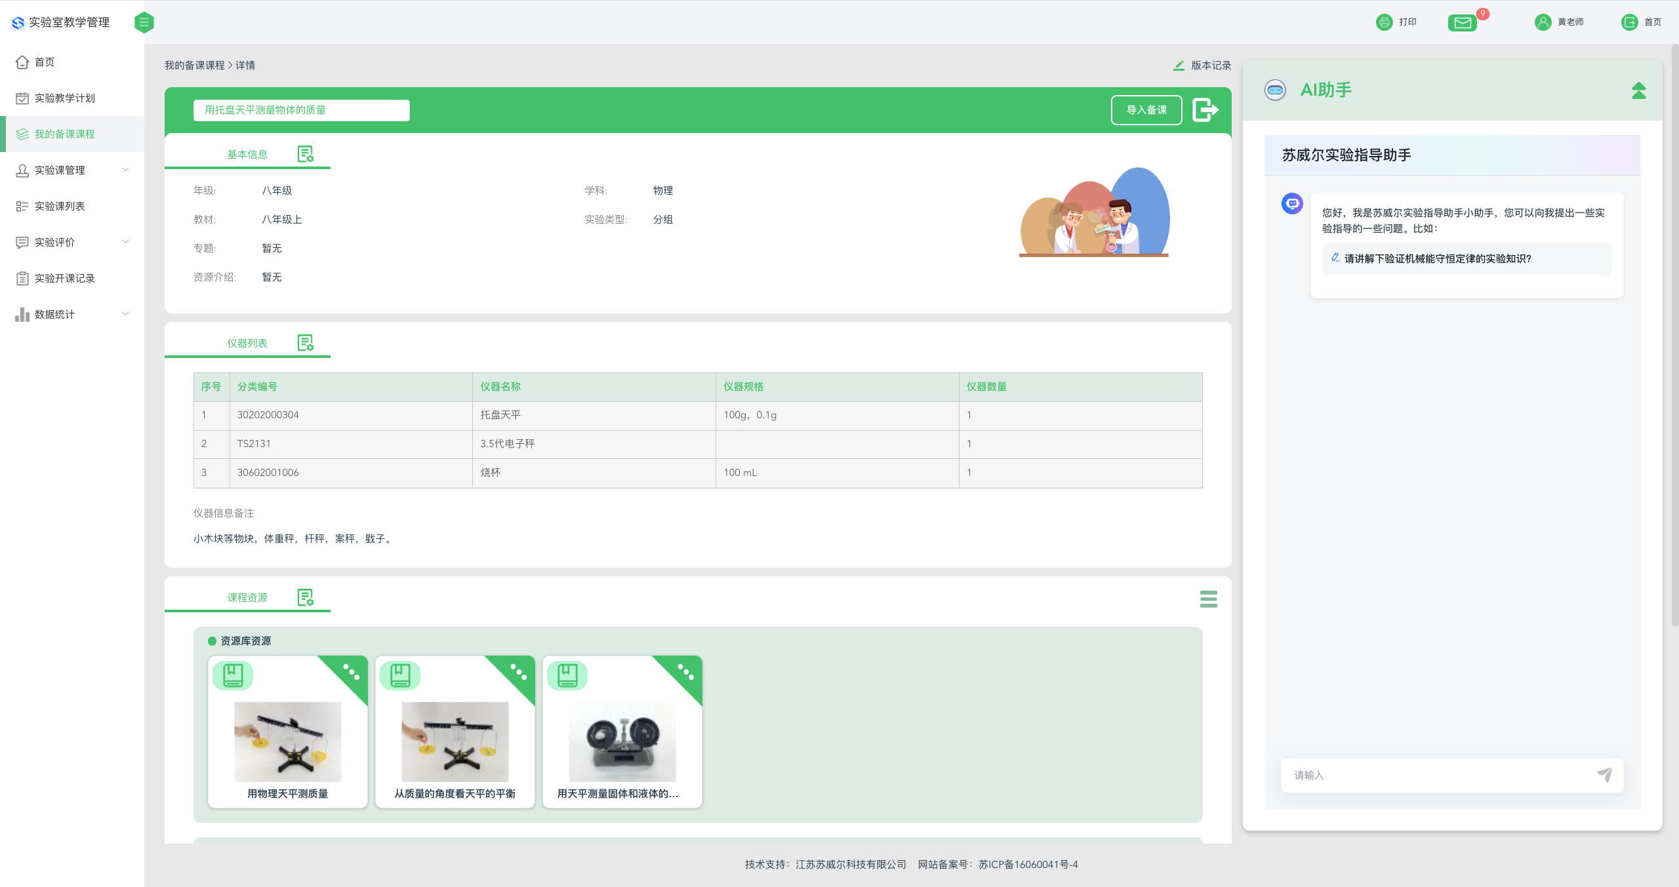Click the exit icon beside 导入备课
The width and height of the screenshot is (1679, 887).
(1205, 109)
